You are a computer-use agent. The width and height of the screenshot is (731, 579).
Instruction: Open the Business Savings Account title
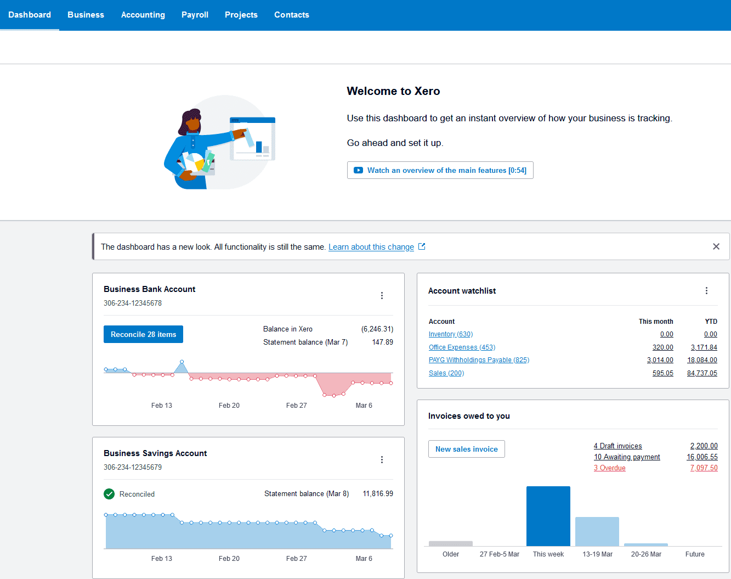(x=155, y=453)
